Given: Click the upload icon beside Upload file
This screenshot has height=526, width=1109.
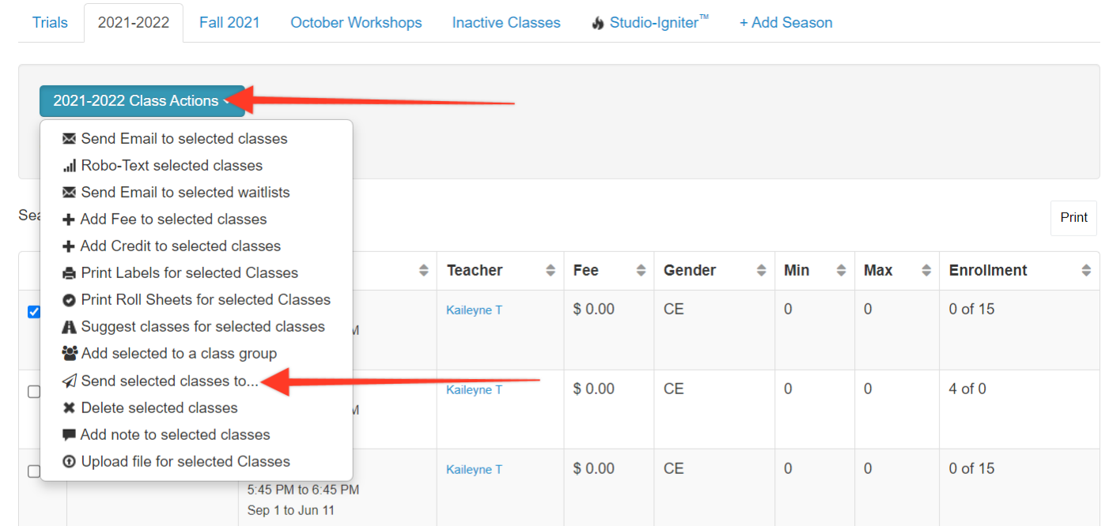Looking at the screenshot, I should coord(69,462).
